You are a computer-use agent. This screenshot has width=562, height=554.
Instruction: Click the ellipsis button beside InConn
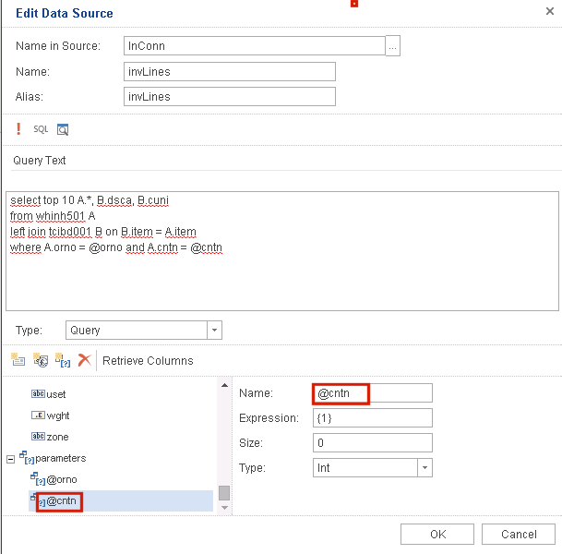[x=392, y=46]
